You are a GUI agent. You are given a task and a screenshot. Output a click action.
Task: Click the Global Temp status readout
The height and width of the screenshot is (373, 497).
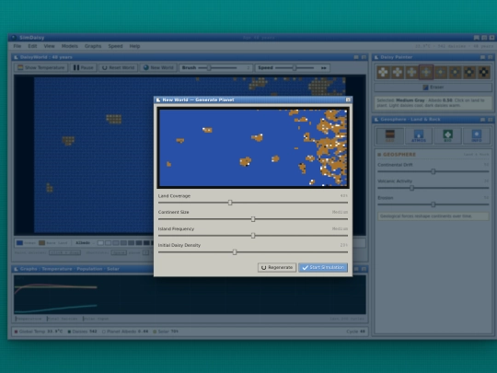[39, 332]
